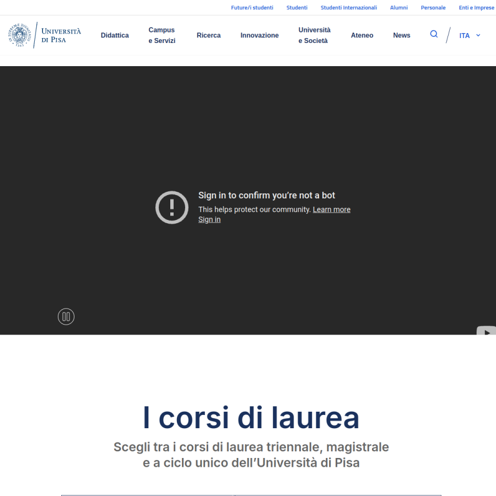Expand the ITA language dropdown
The image size is (496, 496).
(x=470, y=35)
